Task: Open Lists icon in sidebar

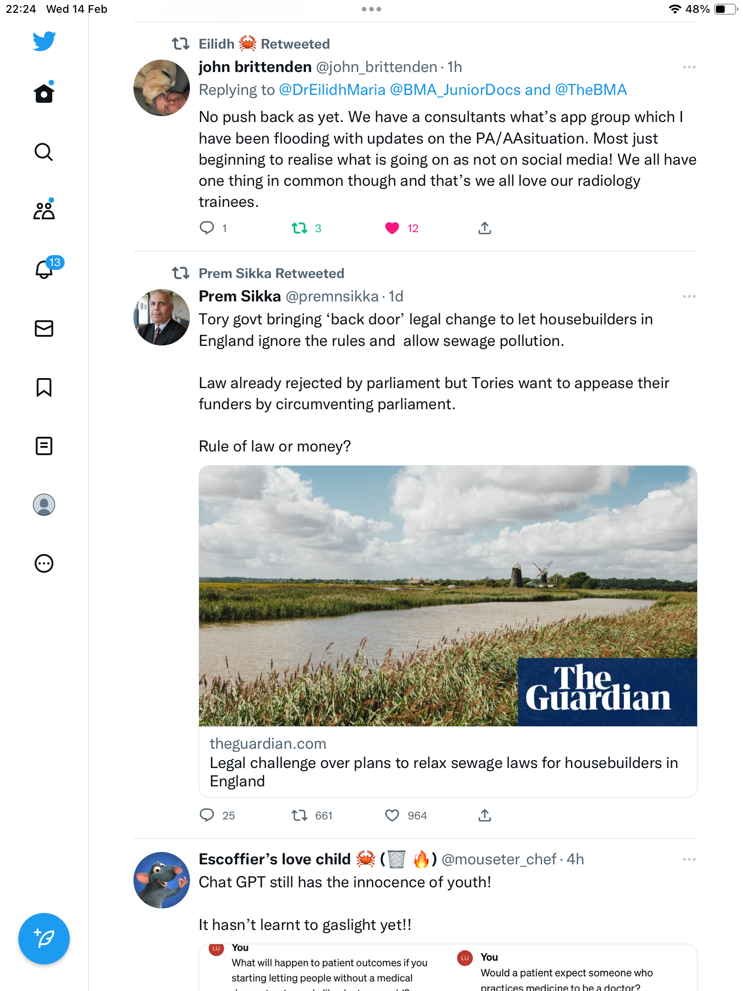Action: [44, 446]
